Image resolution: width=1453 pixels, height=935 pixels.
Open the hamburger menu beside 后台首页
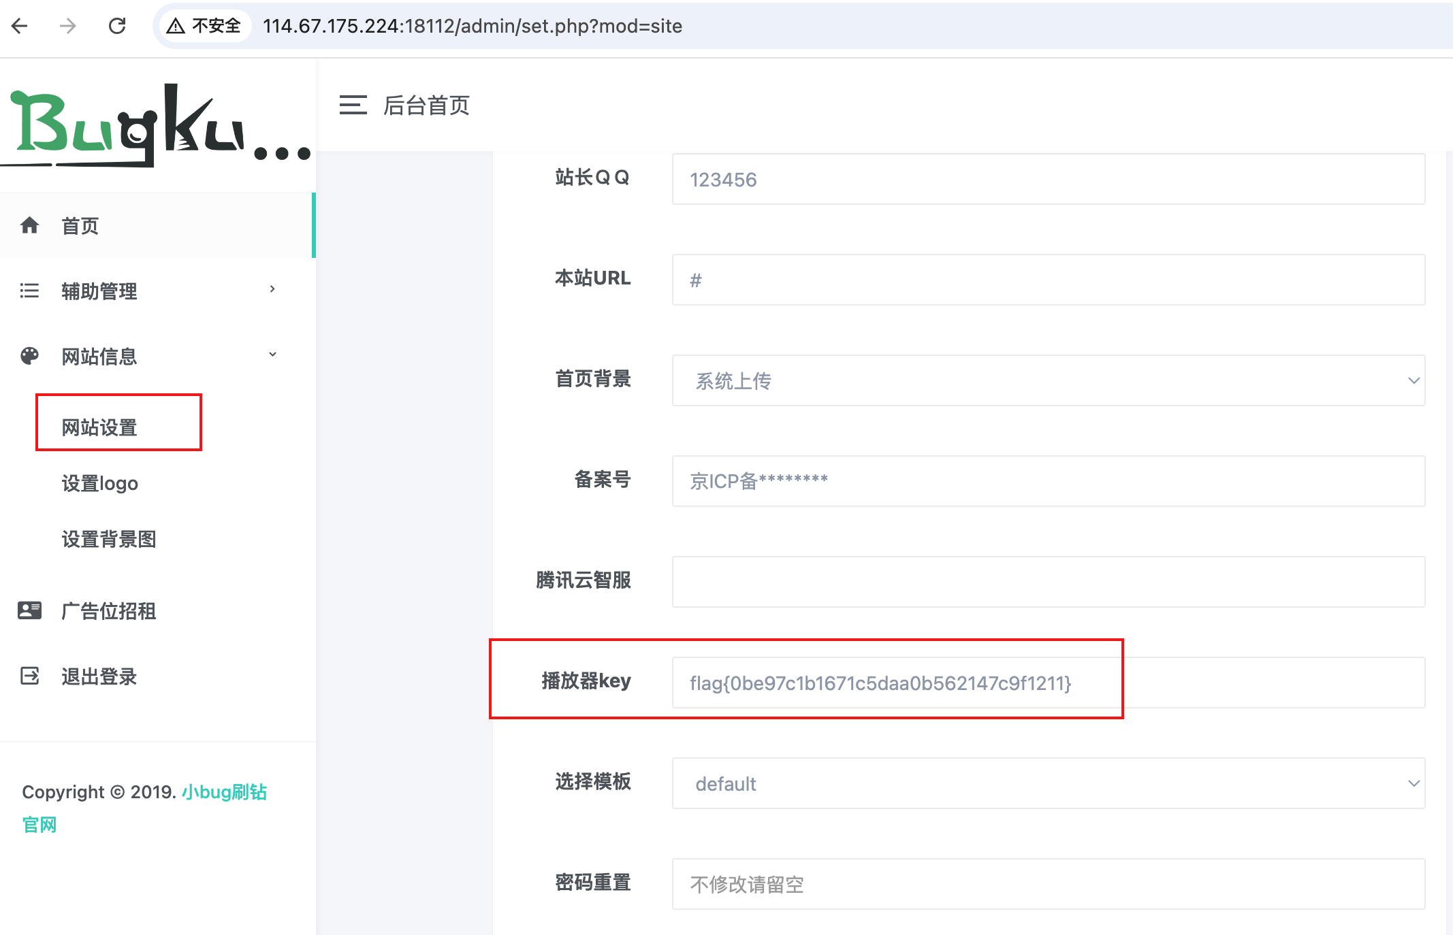353,105
